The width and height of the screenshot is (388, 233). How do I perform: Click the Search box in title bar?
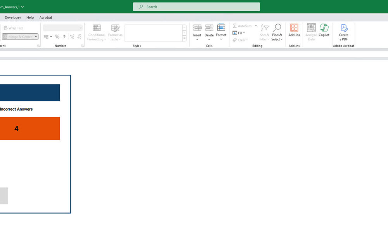point(196,7)
